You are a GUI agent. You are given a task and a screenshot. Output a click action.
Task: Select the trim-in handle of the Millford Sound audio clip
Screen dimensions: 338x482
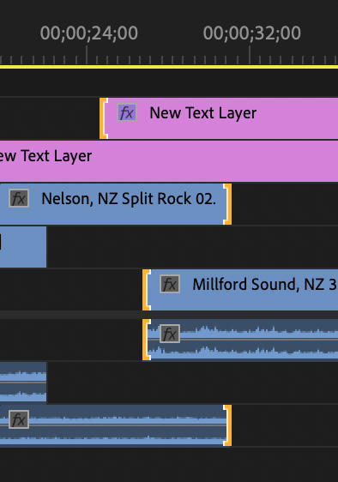[147, 340]
